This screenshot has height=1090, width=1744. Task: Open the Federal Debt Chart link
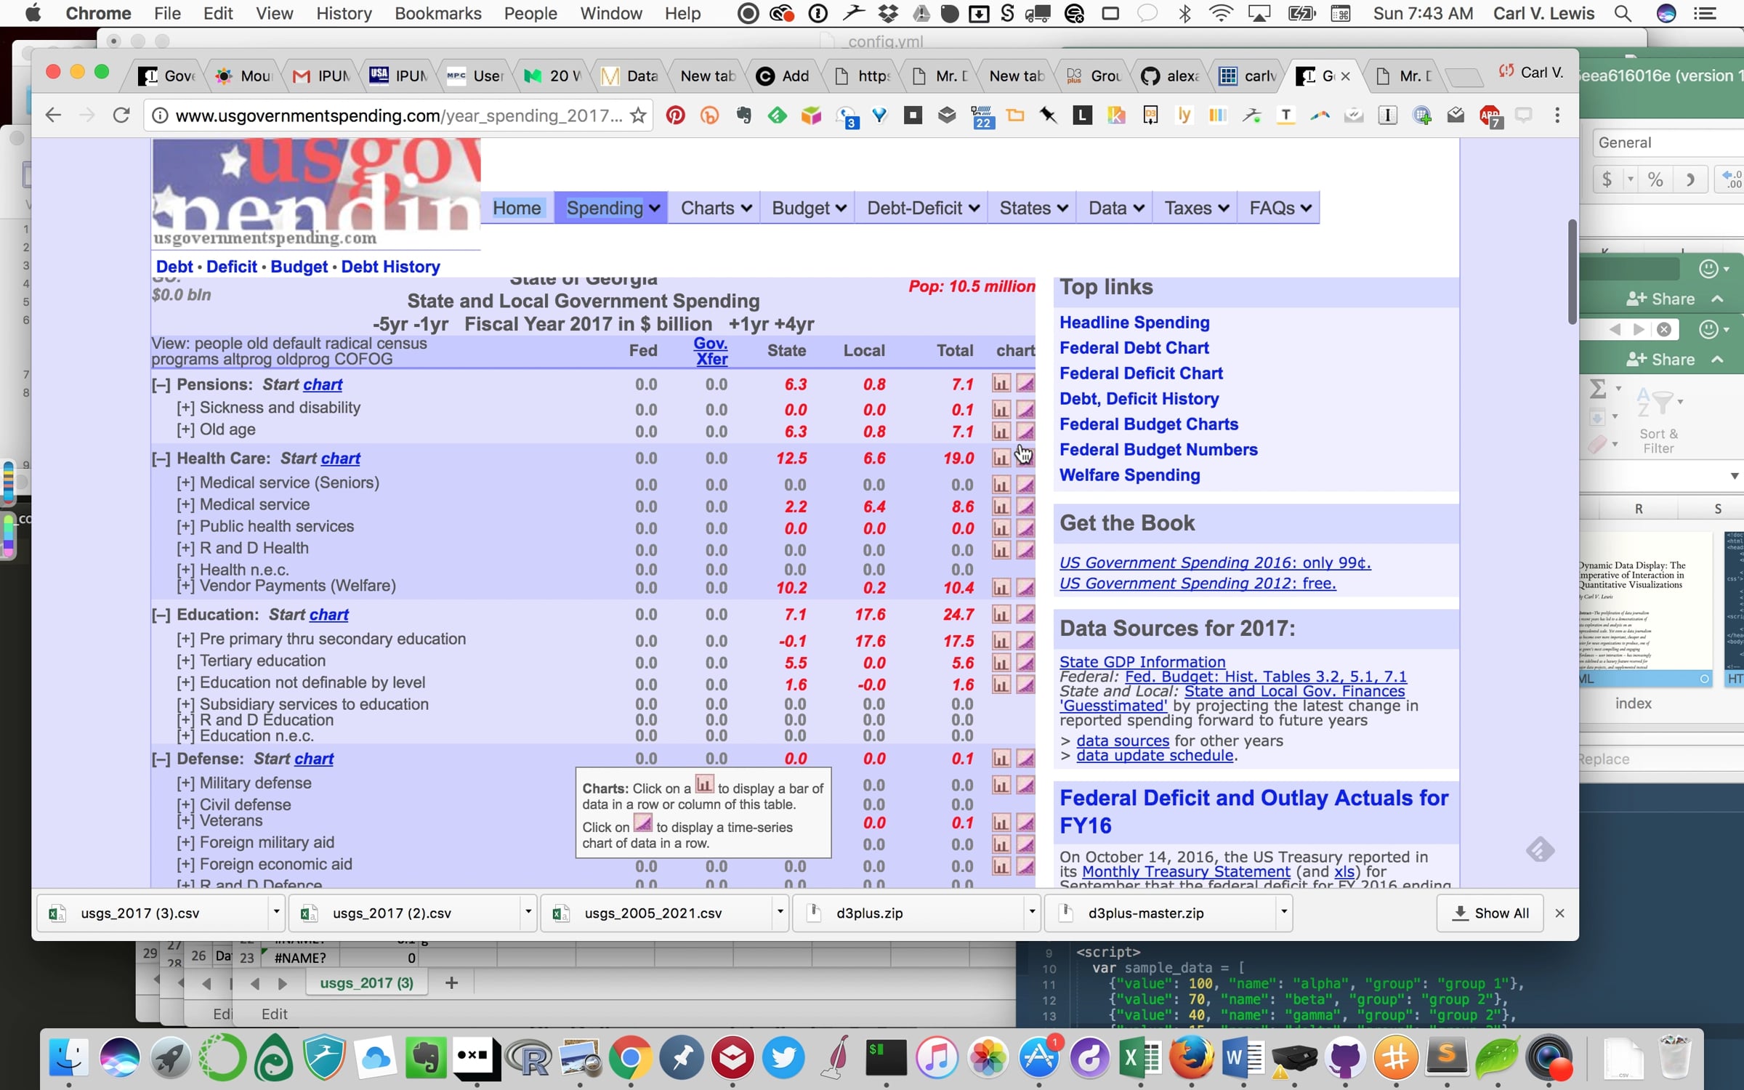click(1134, 348)
